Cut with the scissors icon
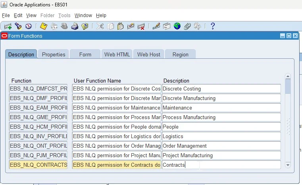Viewport: 302px width, 185px height. [x=100, y=26]
